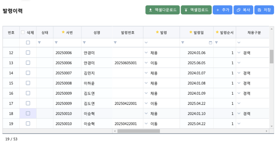Check the delete checkbox for row 12
This screenshot has height=143, width=279.
coord(28,53)
